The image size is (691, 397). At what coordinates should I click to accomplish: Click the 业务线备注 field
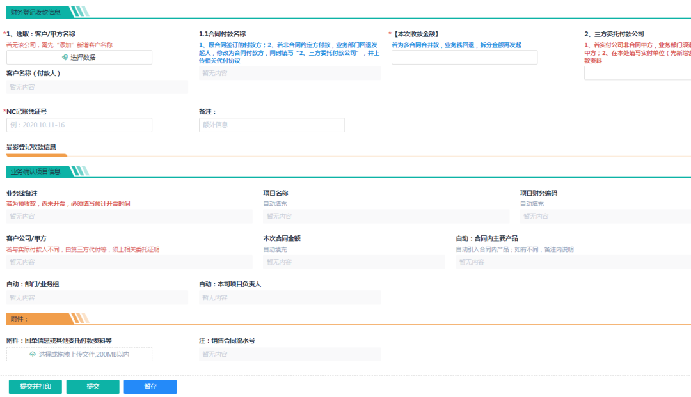pyautogui.click(x=129, y=217)
